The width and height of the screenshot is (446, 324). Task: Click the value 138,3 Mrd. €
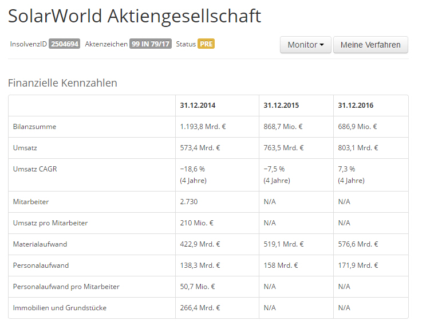(x=200, y=266)
